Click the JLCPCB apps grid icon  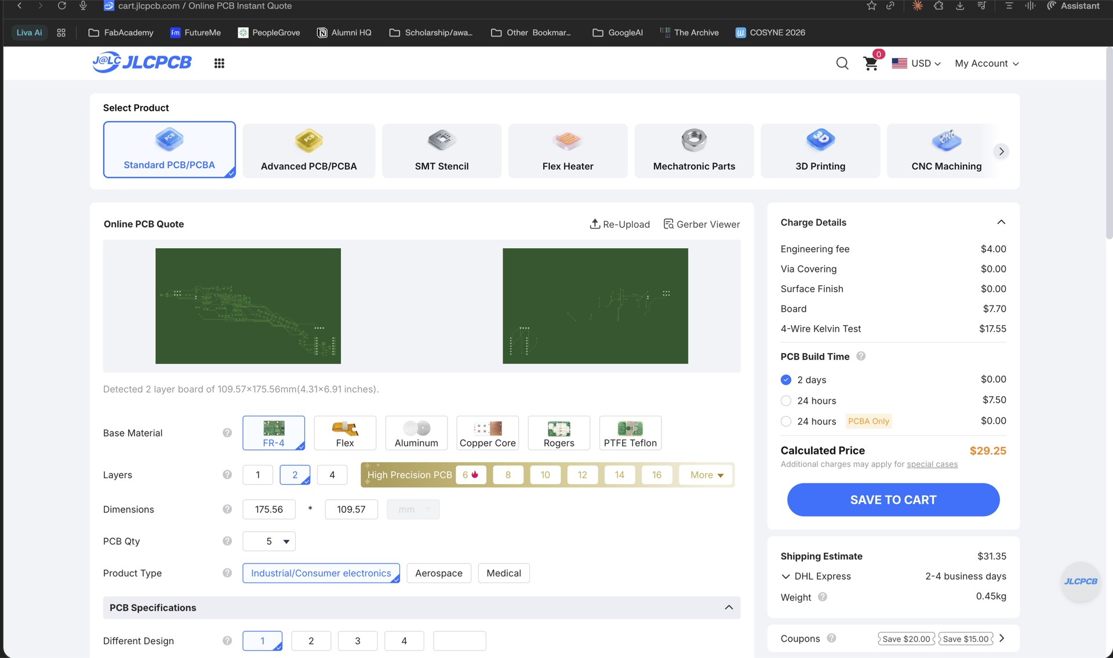click(x=219, y=63)
